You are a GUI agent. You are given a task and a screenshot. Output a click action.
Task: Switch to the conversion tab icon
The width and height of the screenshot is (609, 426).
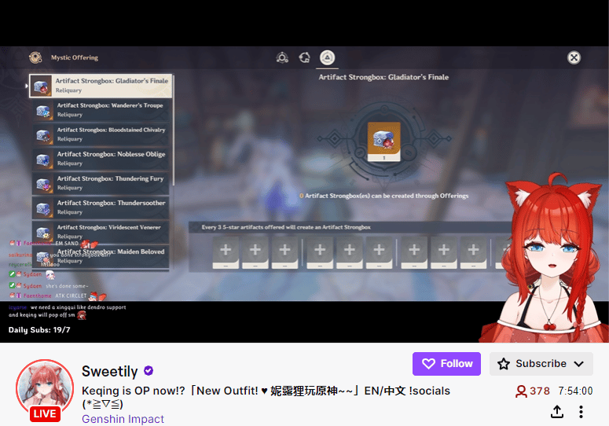[305, 57]
